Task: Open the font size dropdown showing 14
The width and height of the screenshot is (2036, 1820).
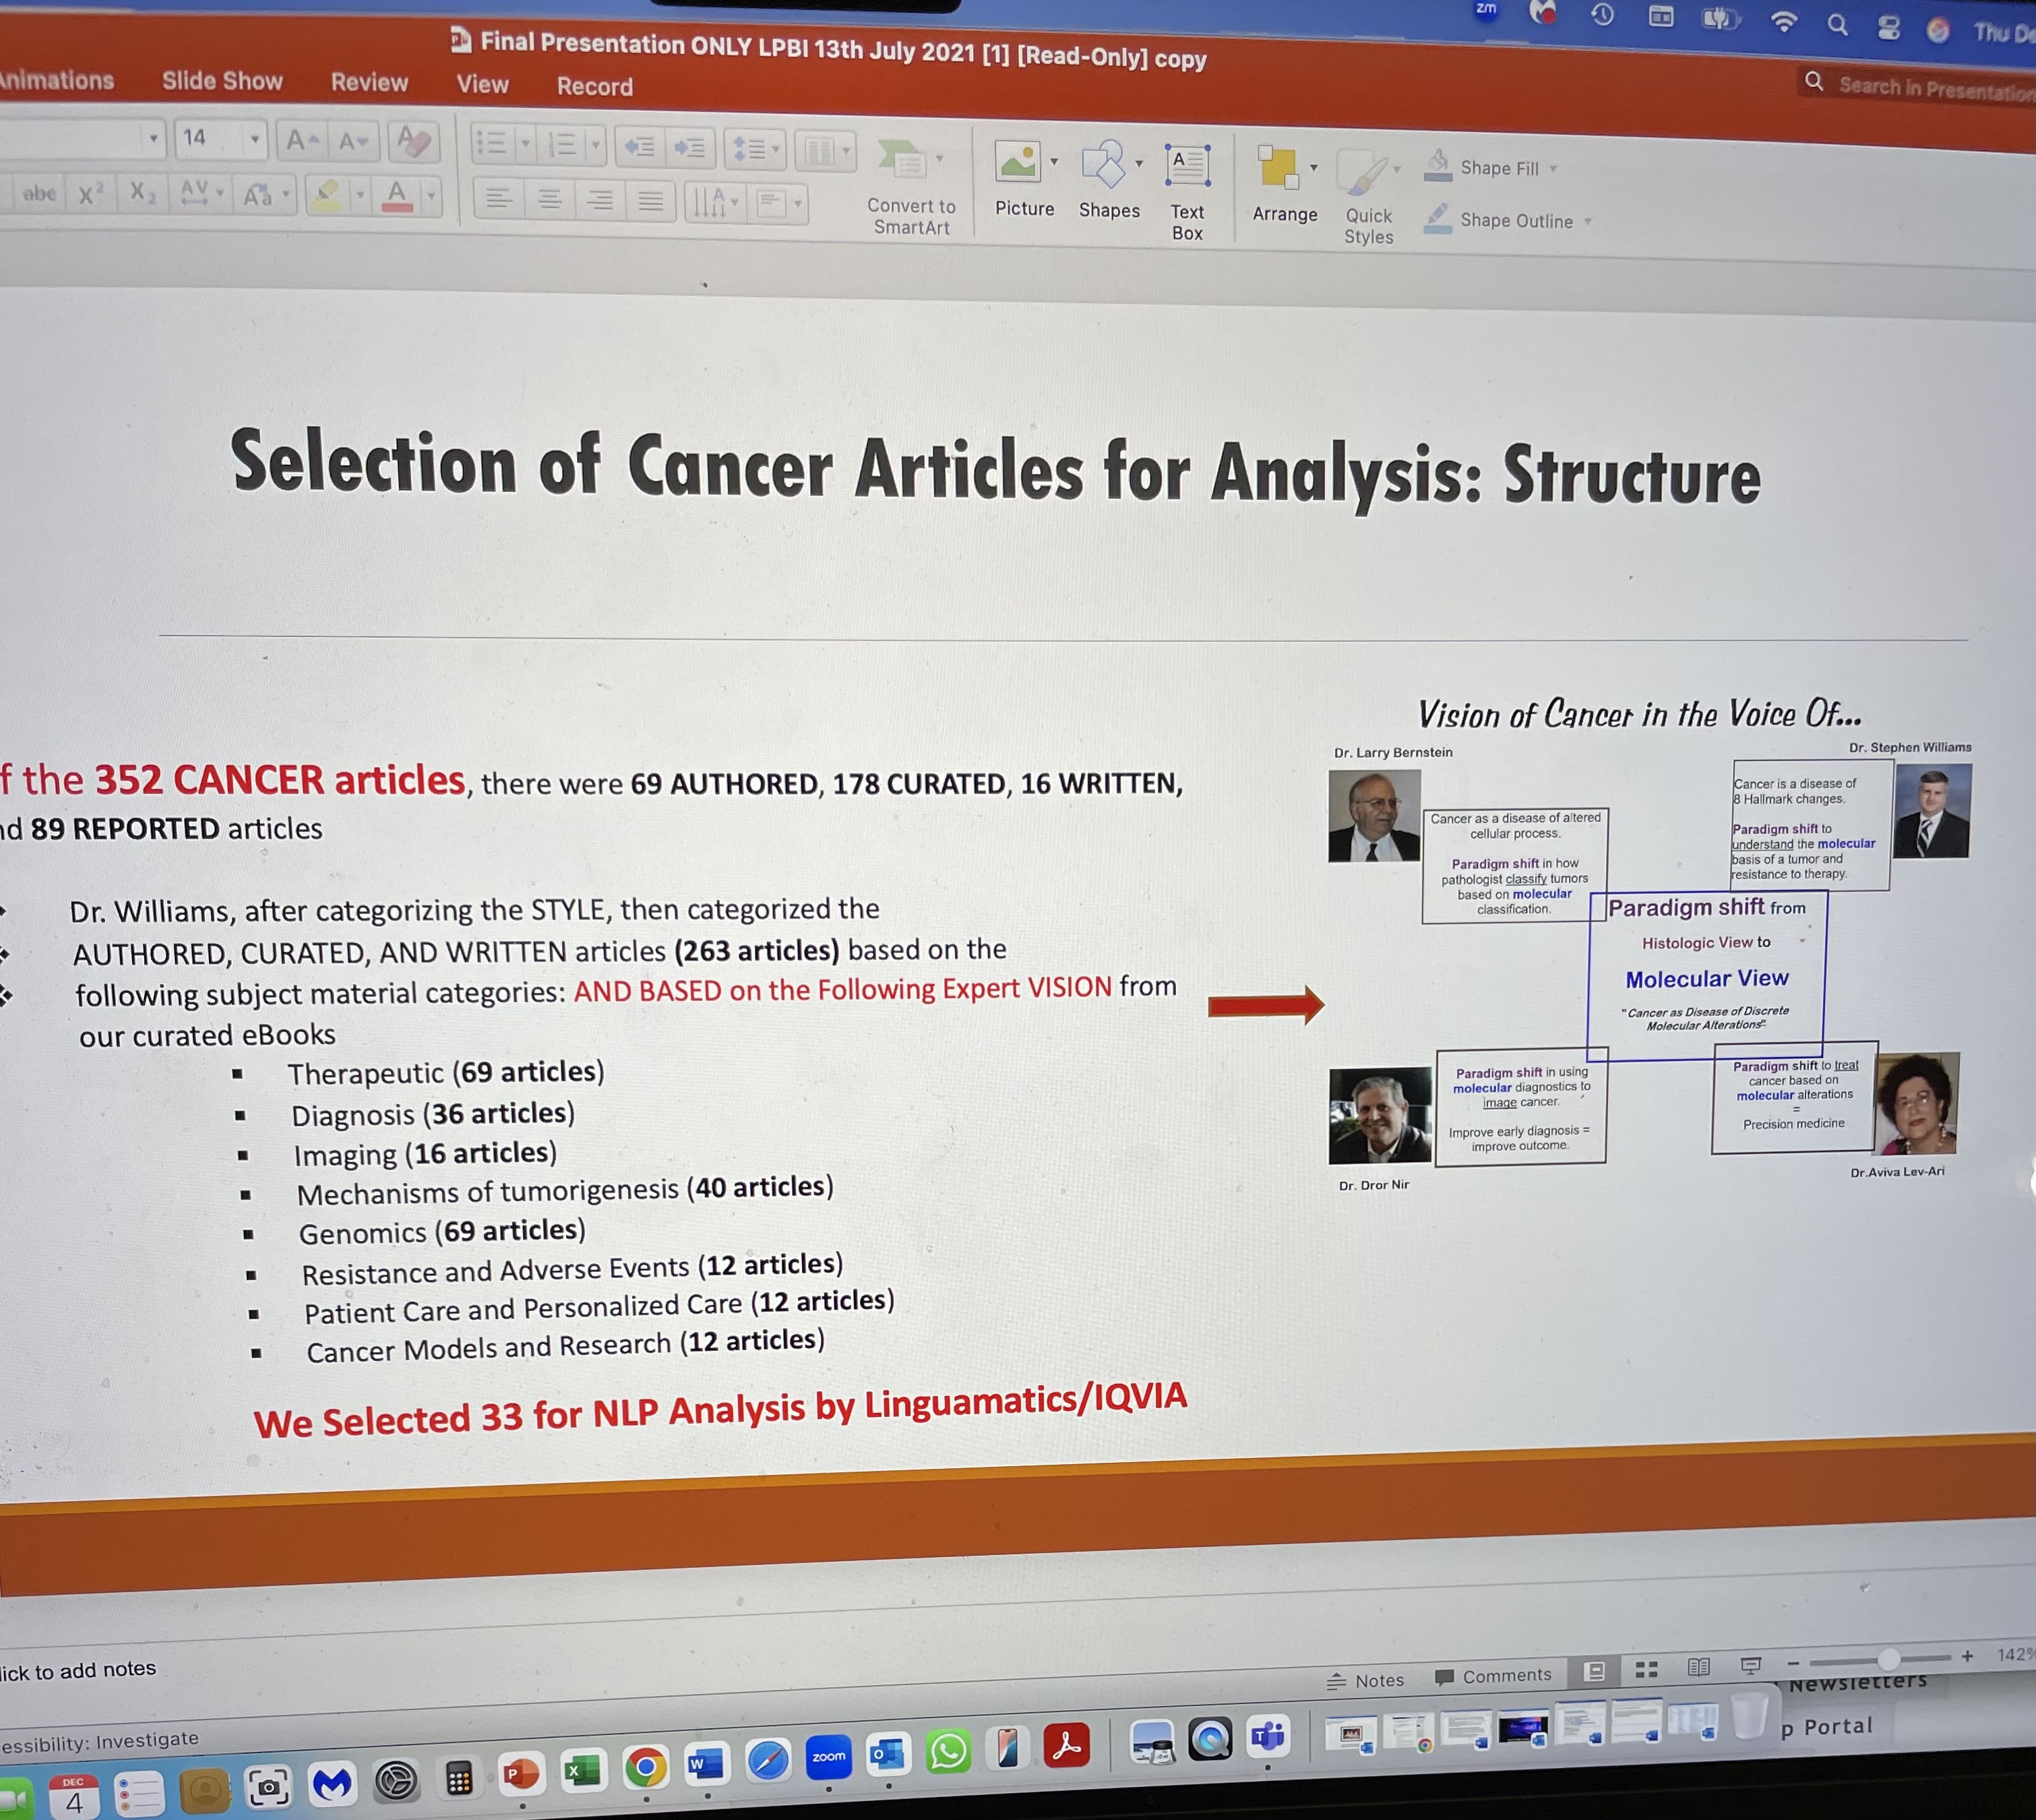Action: [x=254, y=139]
